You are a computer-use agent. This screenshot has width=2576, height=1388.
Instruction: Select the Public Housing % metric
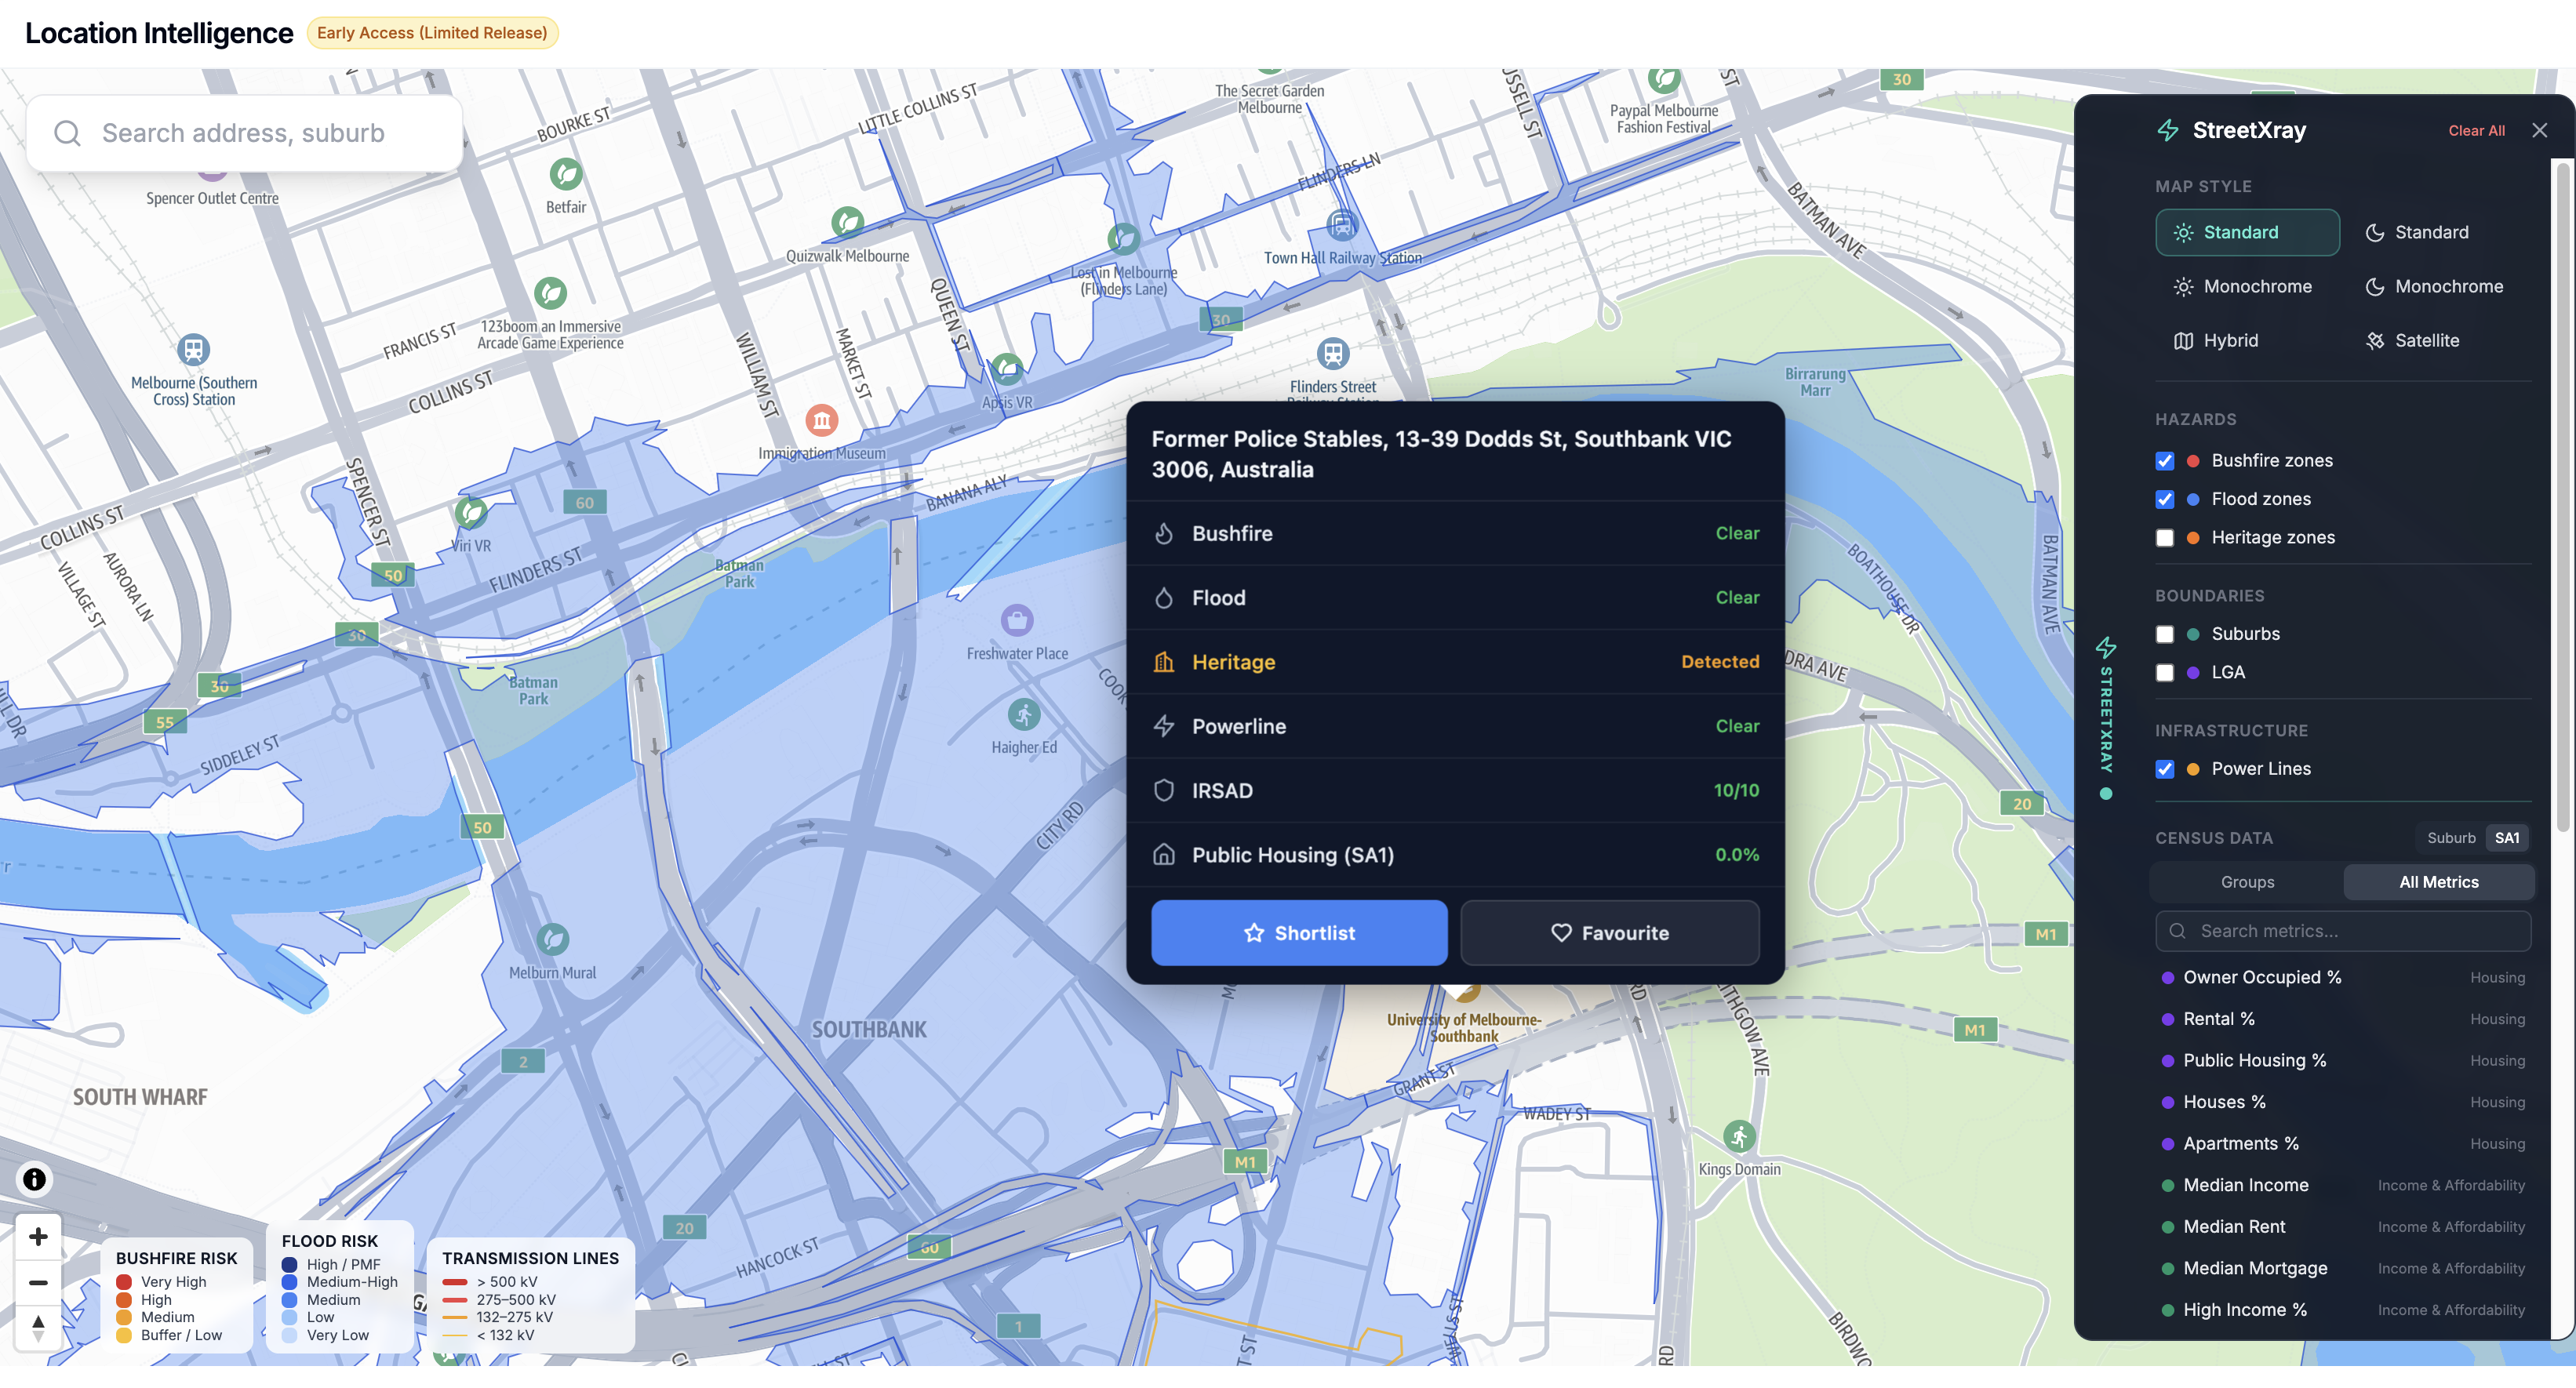tap(2342, 1060)
